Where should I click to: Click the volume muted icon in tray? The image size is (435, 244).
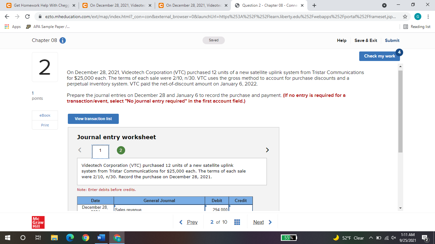tap(394, 238)
